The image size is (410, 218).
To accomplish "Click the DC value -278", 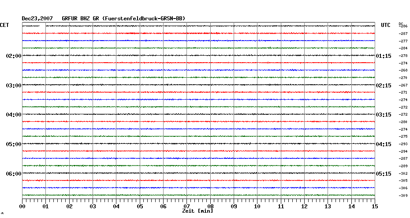I will (403, 56).
